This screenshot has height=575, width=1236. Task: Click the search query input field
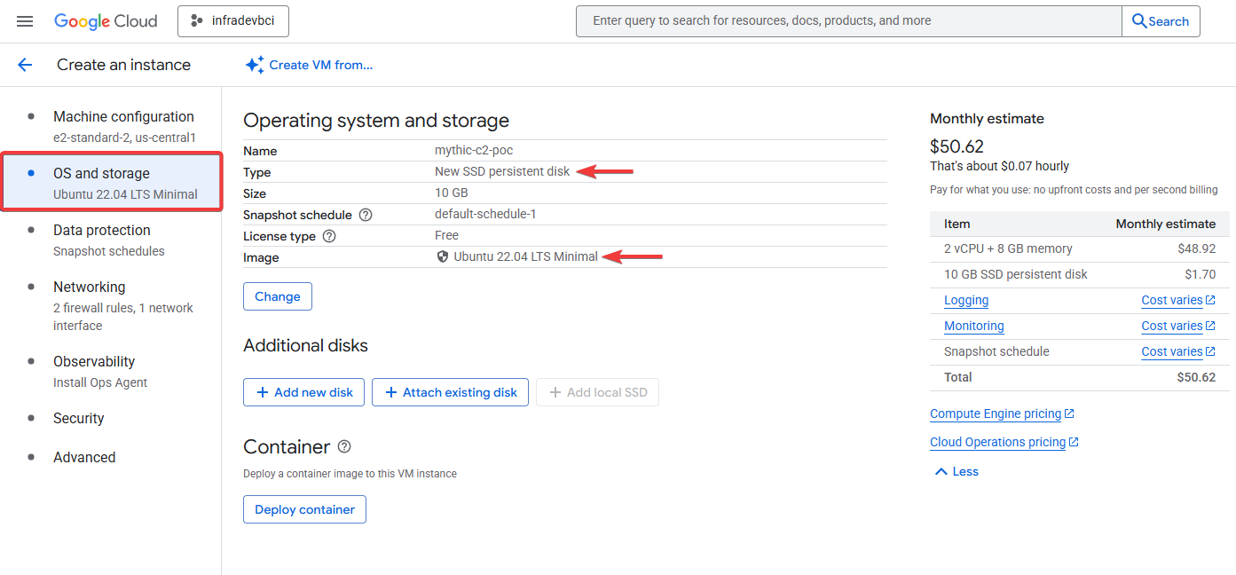pos(848,21)
